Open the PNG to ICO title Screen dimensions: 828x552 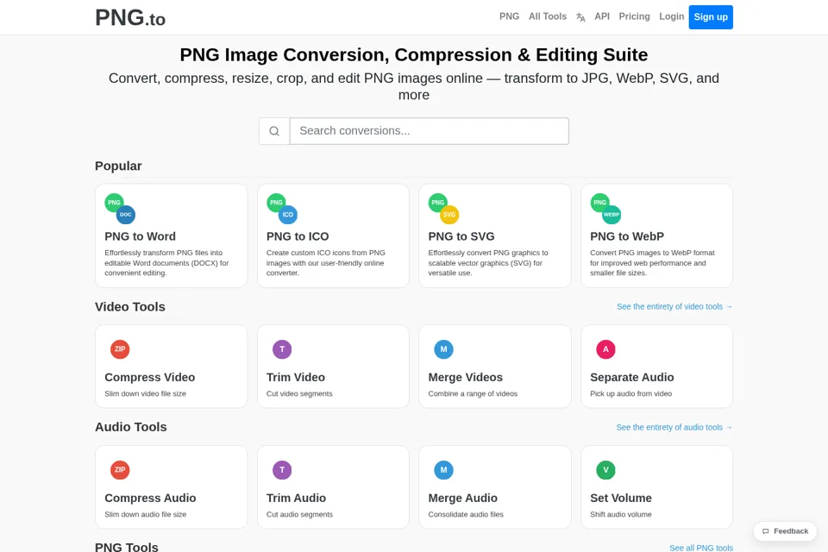point(298,236)
